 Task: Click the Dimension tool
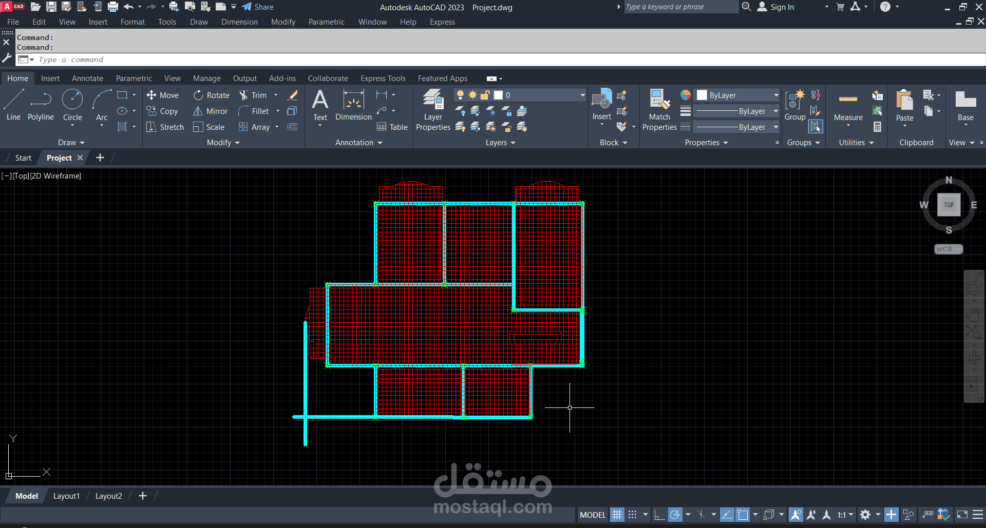coord(353,105)
